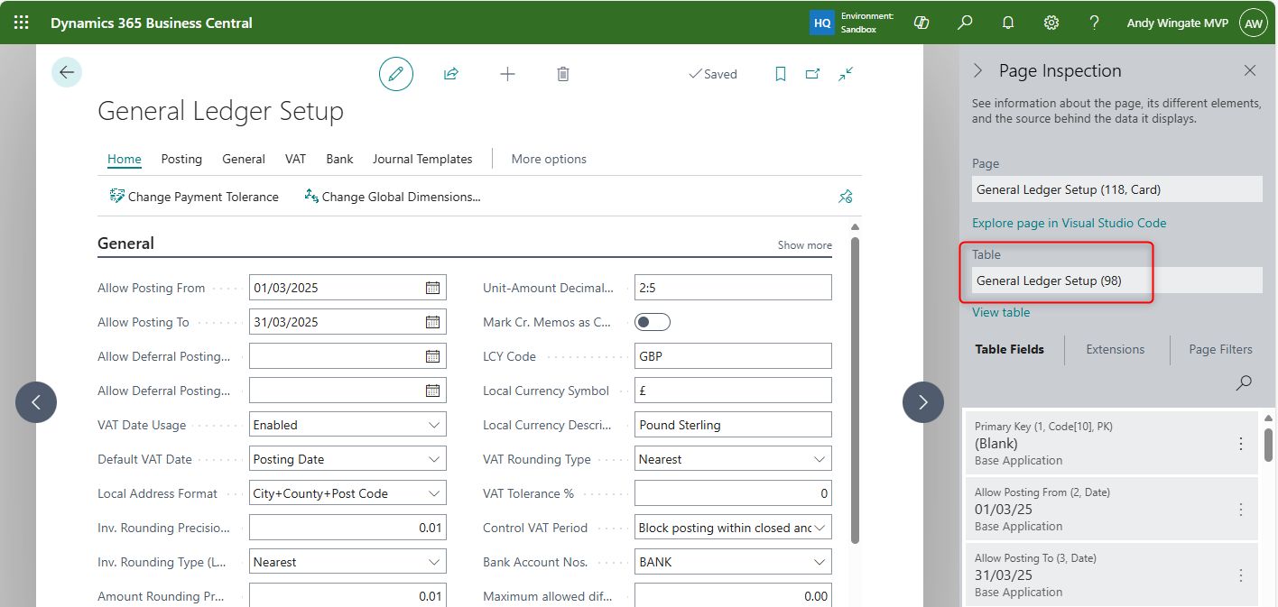Open the help question mark
This screenshot has height=607, width=1278.
(1094, 23)
